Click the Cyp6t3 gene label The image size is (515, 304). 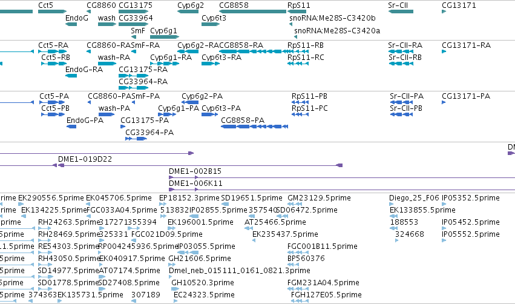coord(214,18)
